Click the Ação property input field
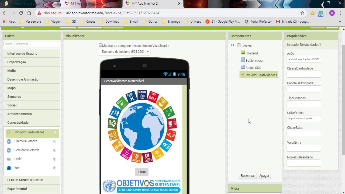 click(304, 59)
